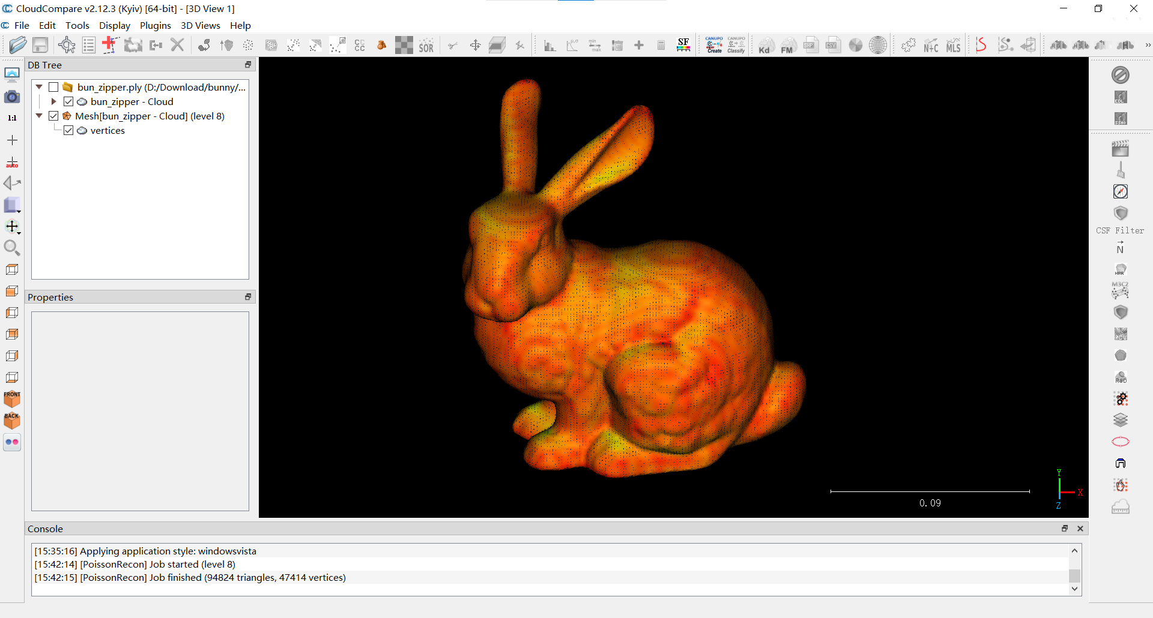
Task: Click the PoissonRecon Job finished log line
Action: pos(190,577)
